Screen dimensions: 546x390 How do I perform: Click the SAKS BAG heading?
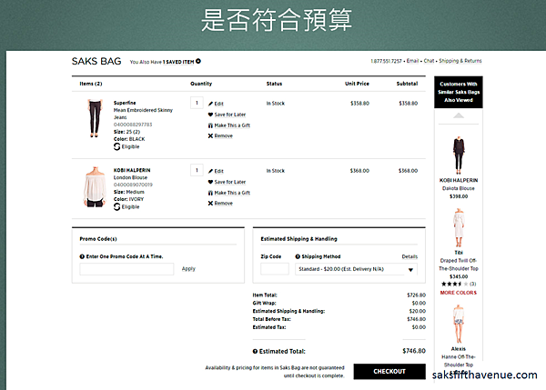pyautogui.click(x=96, y=61)
